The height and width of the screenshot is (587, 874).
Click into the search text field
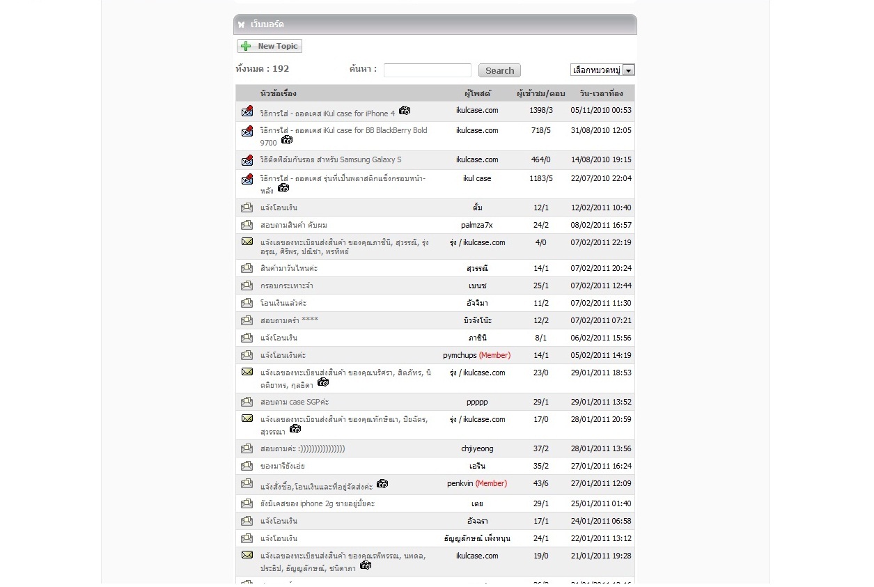427,70
